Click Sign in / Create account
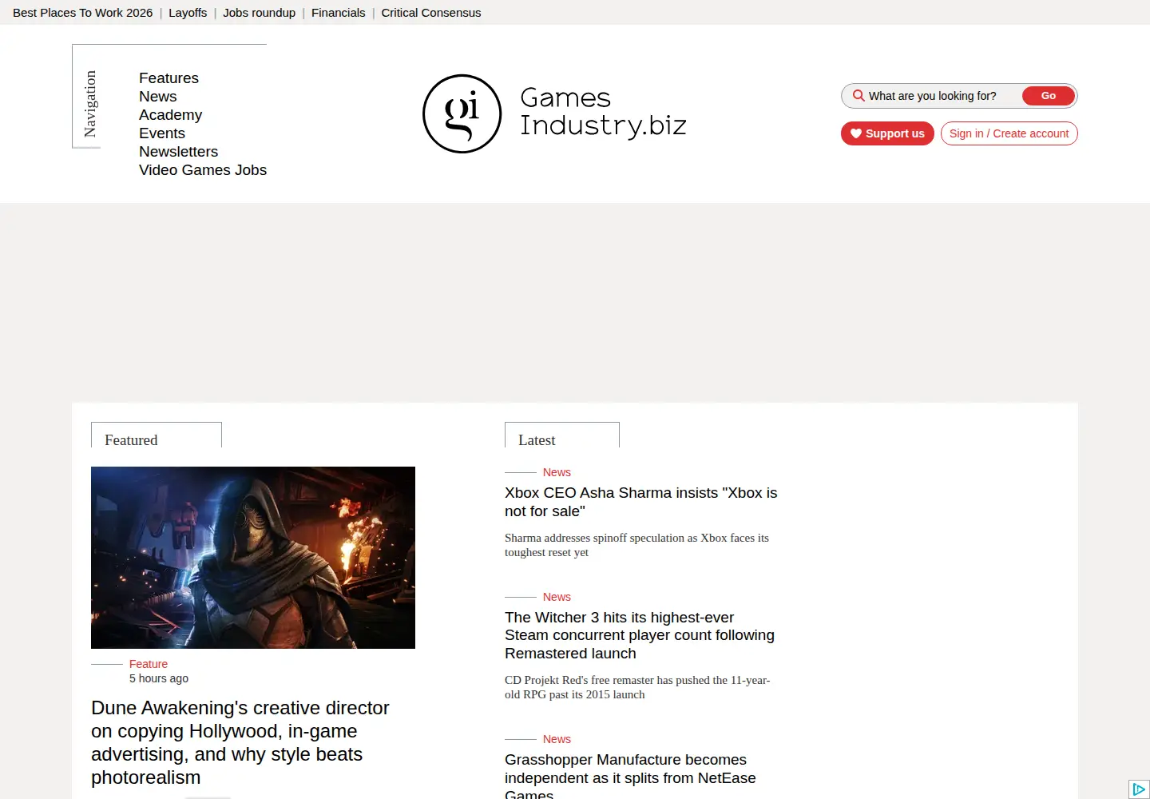Image resolution: width=1150 pixels, height=799 pixels. [1009, 133]
